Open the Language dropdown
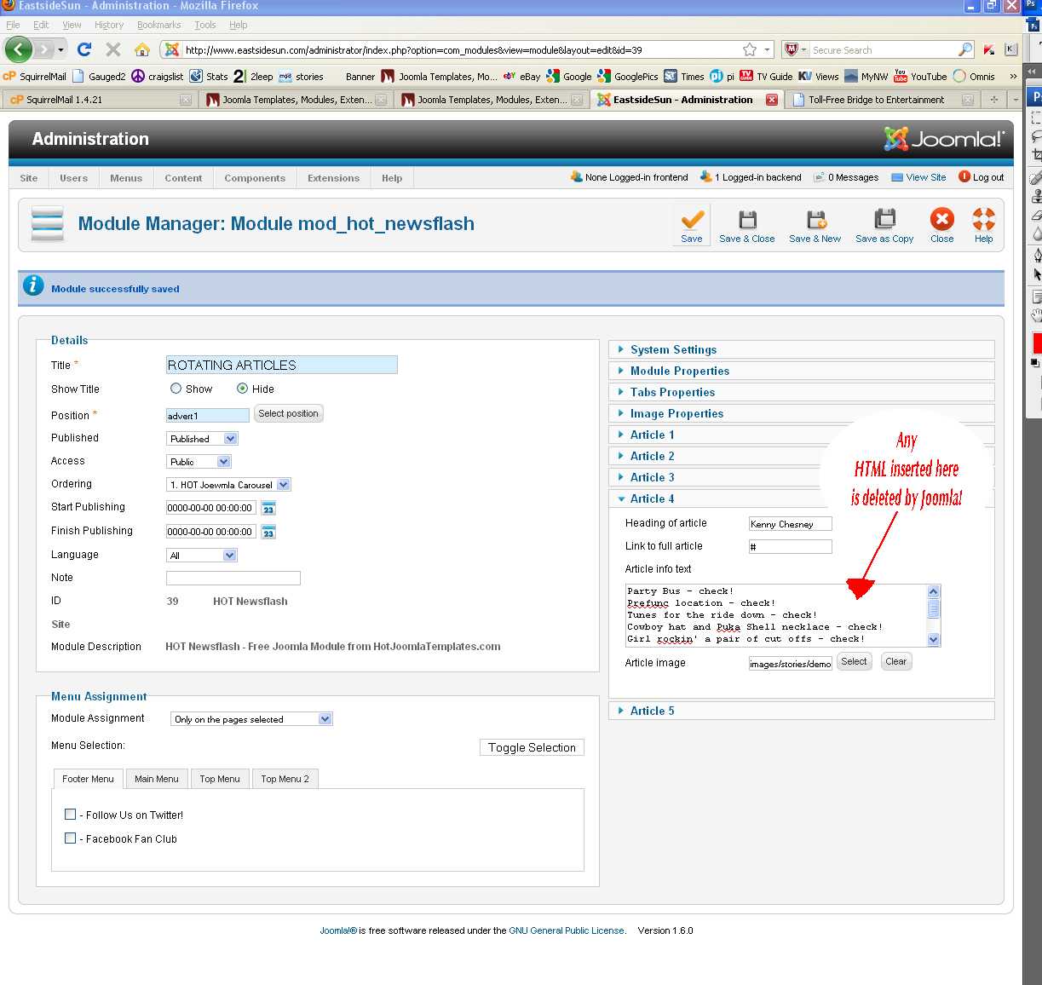1042x985 pixels. [x=201, y=556]
